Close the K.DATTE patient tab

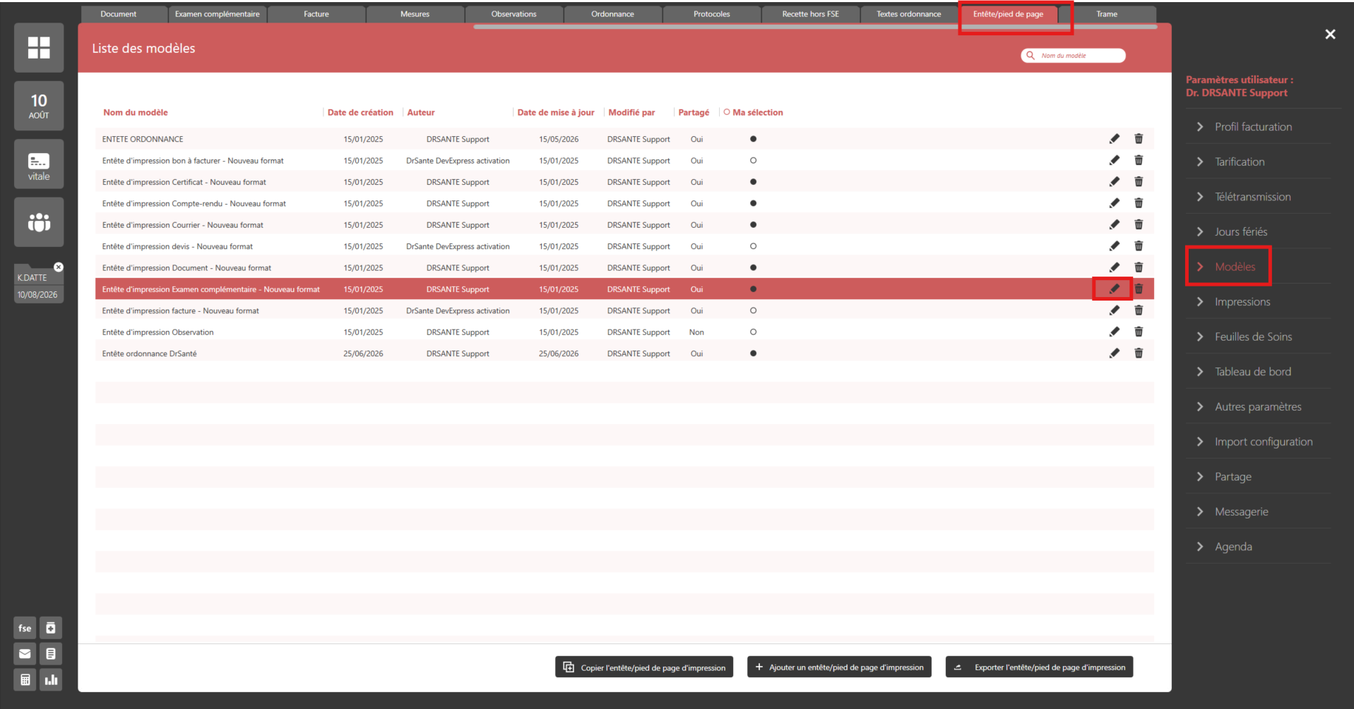59,267
